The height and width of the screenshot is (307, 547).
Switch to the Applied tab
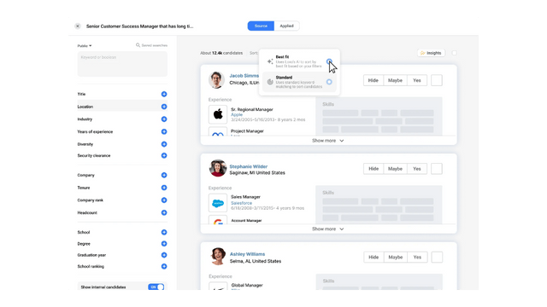(x=287, y=26)
